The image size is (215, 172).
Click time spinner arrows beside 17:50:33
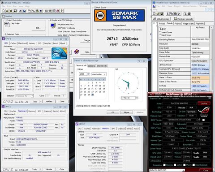(x=137, y=98)
